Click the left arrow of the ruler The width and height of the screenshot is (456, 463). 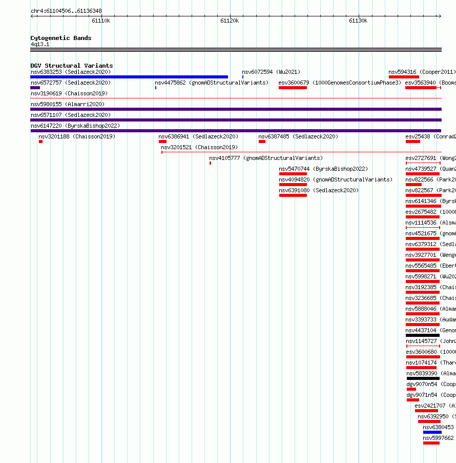tap(32, 16)
